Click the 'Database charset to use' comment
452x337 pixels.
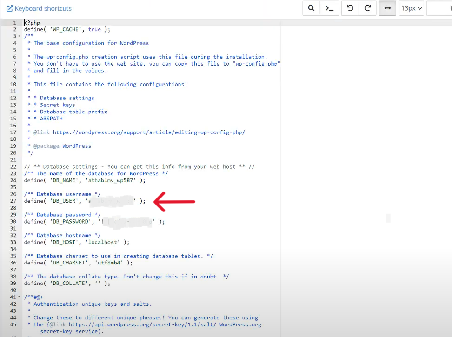119,256
